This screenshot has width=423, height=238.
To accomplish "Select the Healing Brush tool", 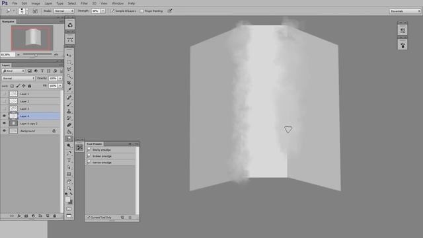I will click(69, 97).
